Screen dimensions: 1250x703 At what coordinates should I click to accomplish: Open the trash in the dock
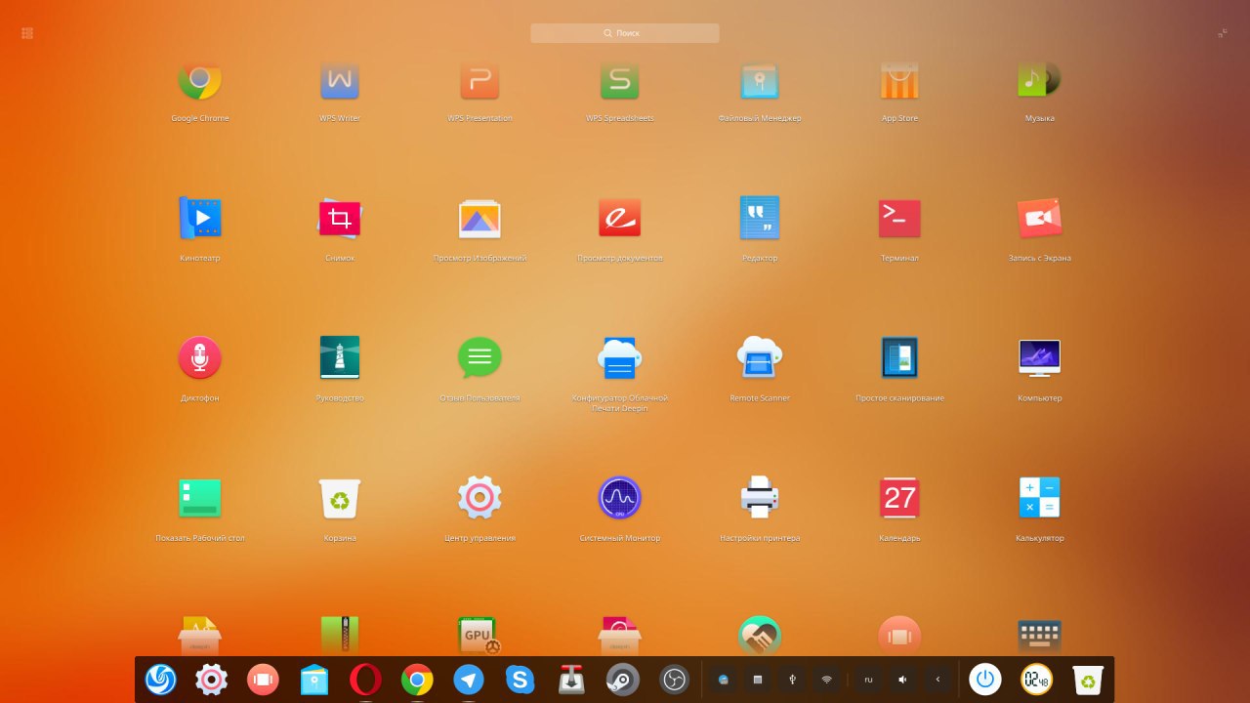[1088, 680]
